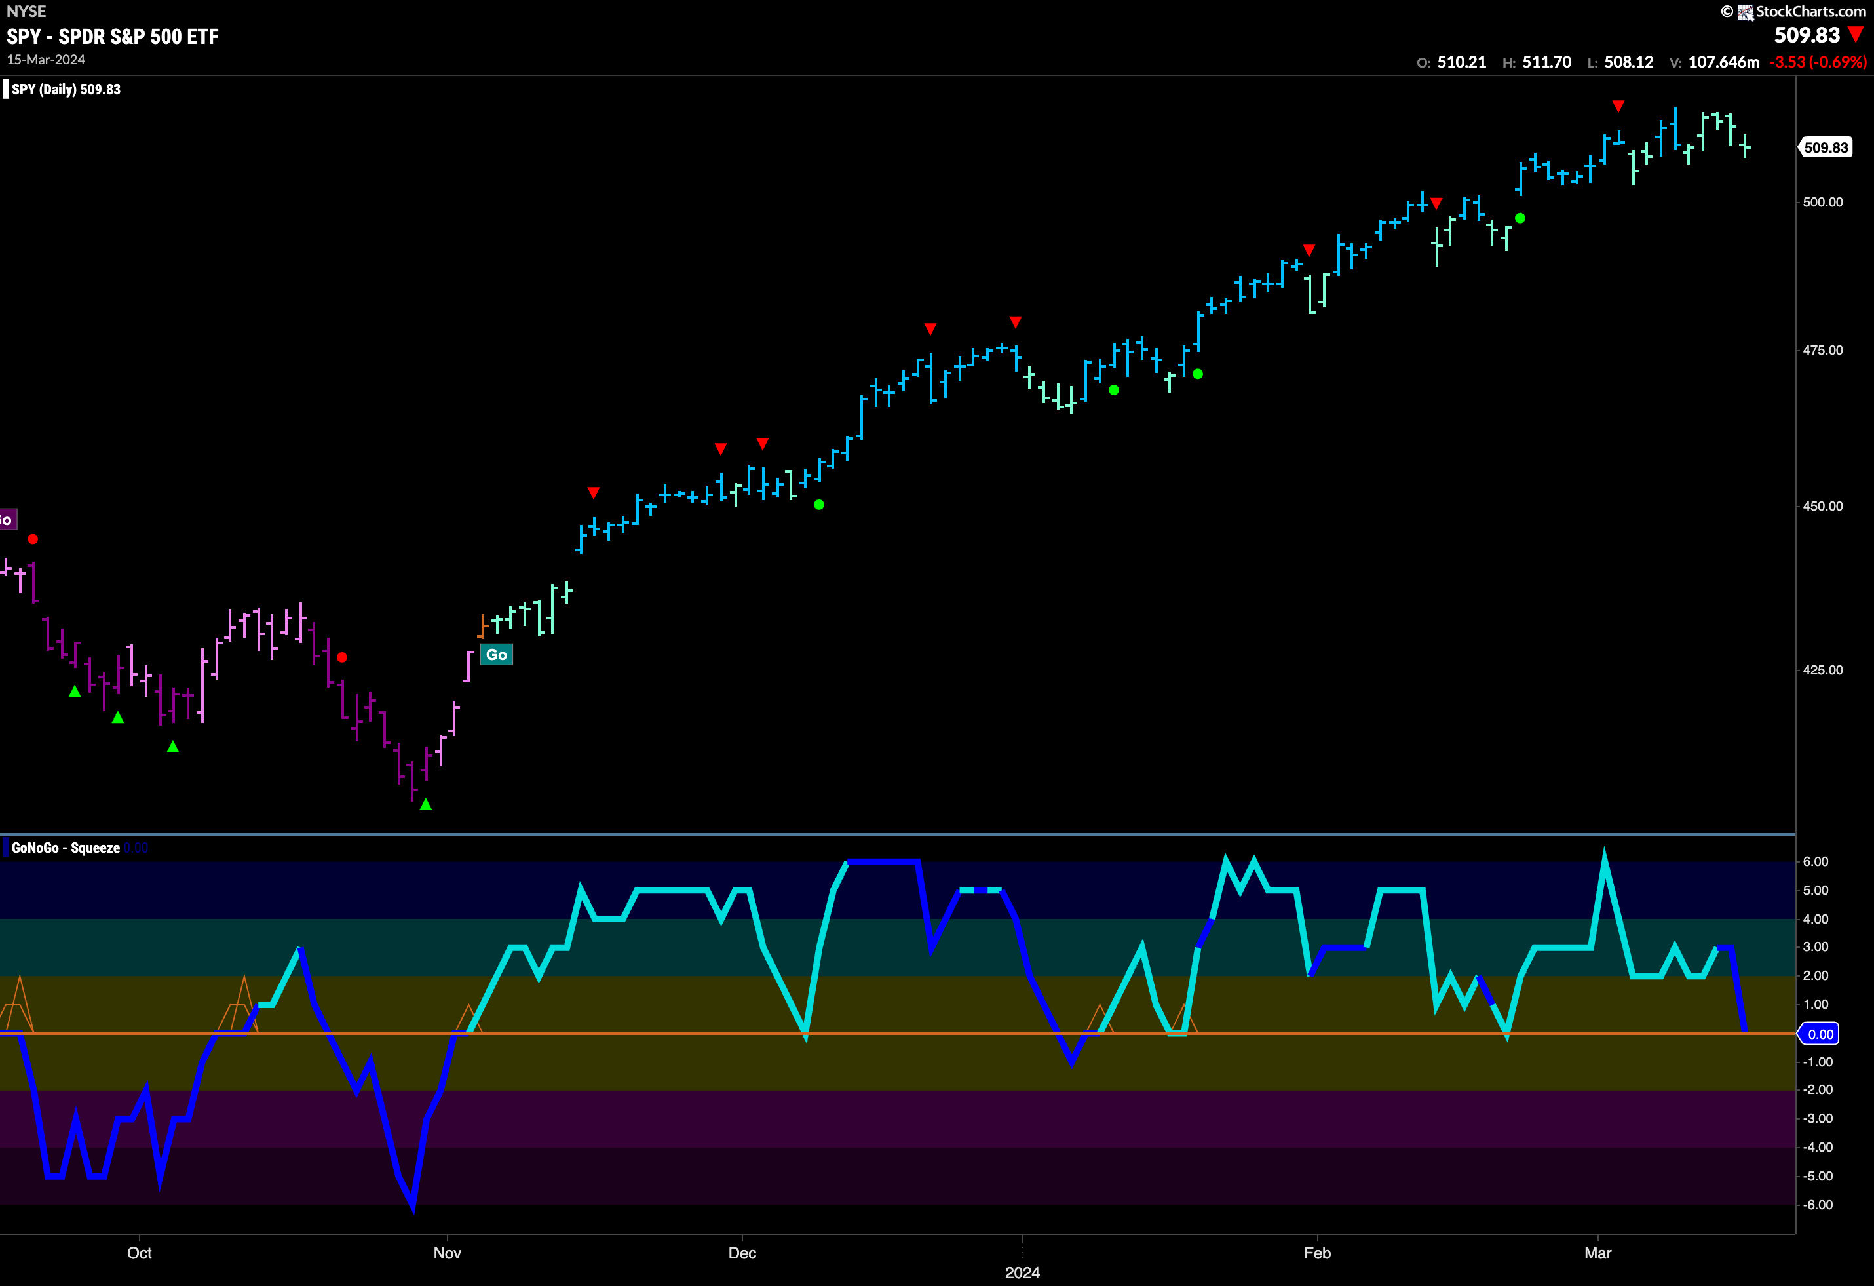1874x1286 pixels.
Task: Click the NYSE exchange label
Action: (x=26, y=11)
